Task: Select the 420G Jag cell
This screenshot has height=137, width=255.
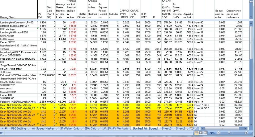Action: pos(19,72)
